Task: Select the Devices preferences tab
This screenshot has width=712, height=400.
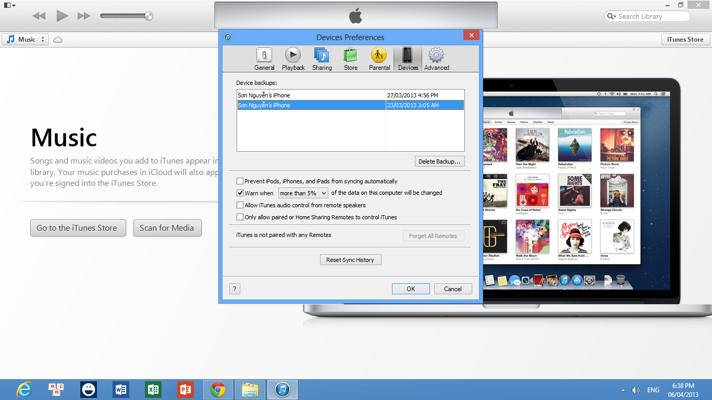Action: (408, 59)
